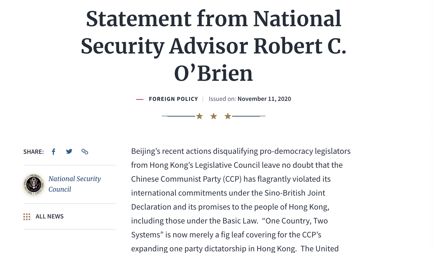Open the National Security Council link
Image resolution: width=434 pixels, height=253 pixels.
74,184
